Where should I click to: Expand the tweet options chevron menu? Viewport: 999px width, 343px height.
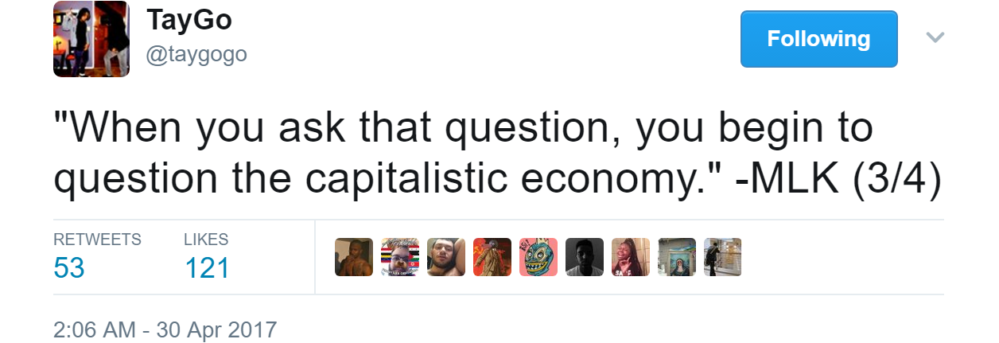coord(935,37)
